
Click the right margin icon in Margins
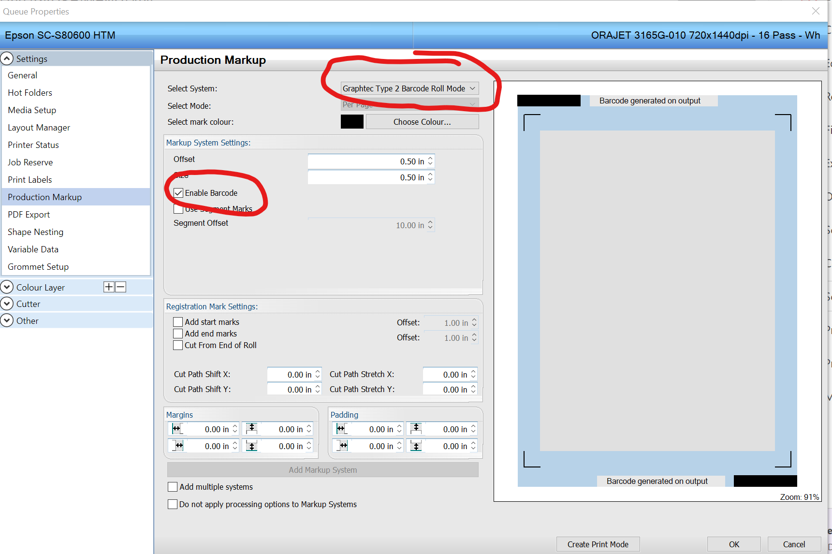coord(177,445)
